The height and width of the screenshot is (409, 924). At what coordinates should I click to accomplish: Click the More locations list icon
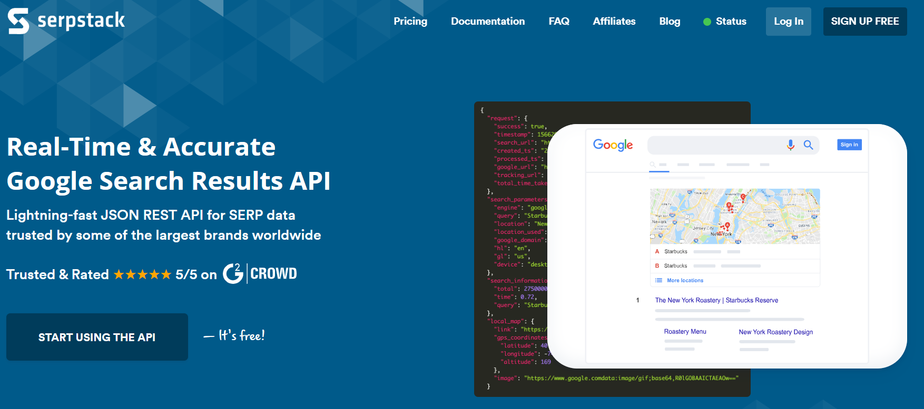point(658,280)
